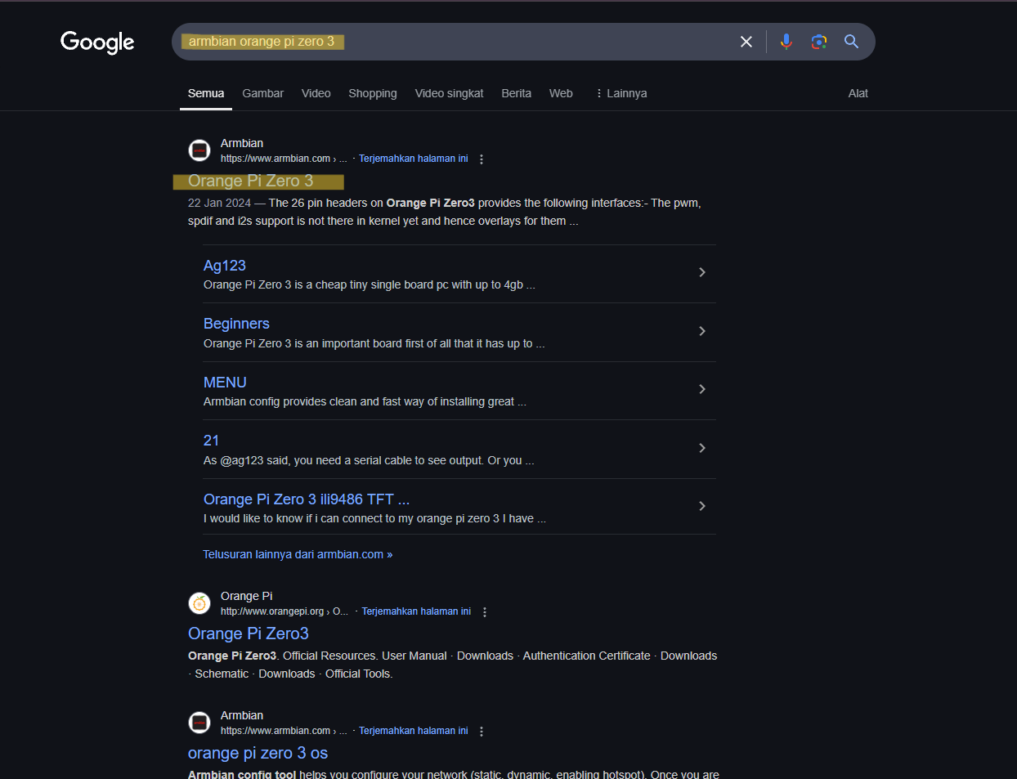
Task: Open Google Lens image search icon
Action: click(x=818, y=42)
